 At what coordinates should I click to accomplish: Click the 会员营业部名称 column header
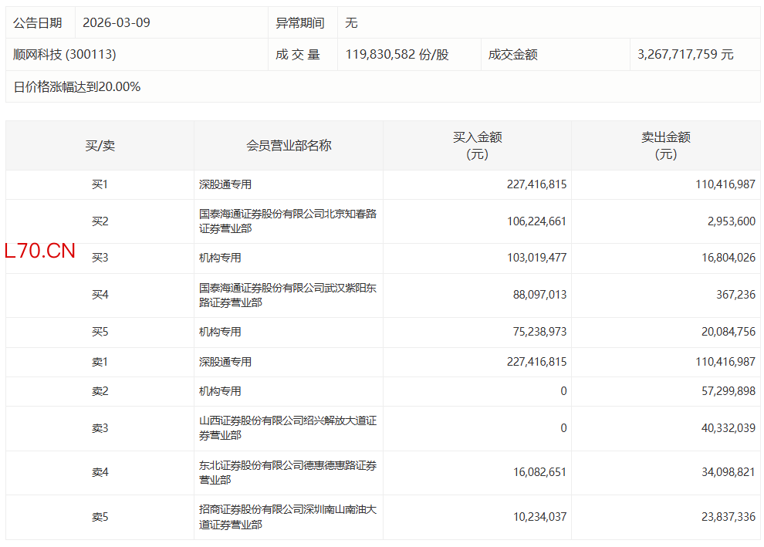(x=289, y=145)
